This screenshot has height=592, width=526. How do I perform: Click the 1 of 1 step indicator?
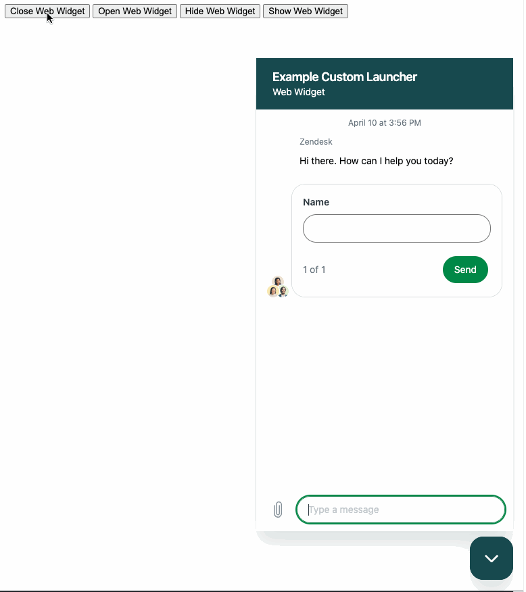[314, 270]
